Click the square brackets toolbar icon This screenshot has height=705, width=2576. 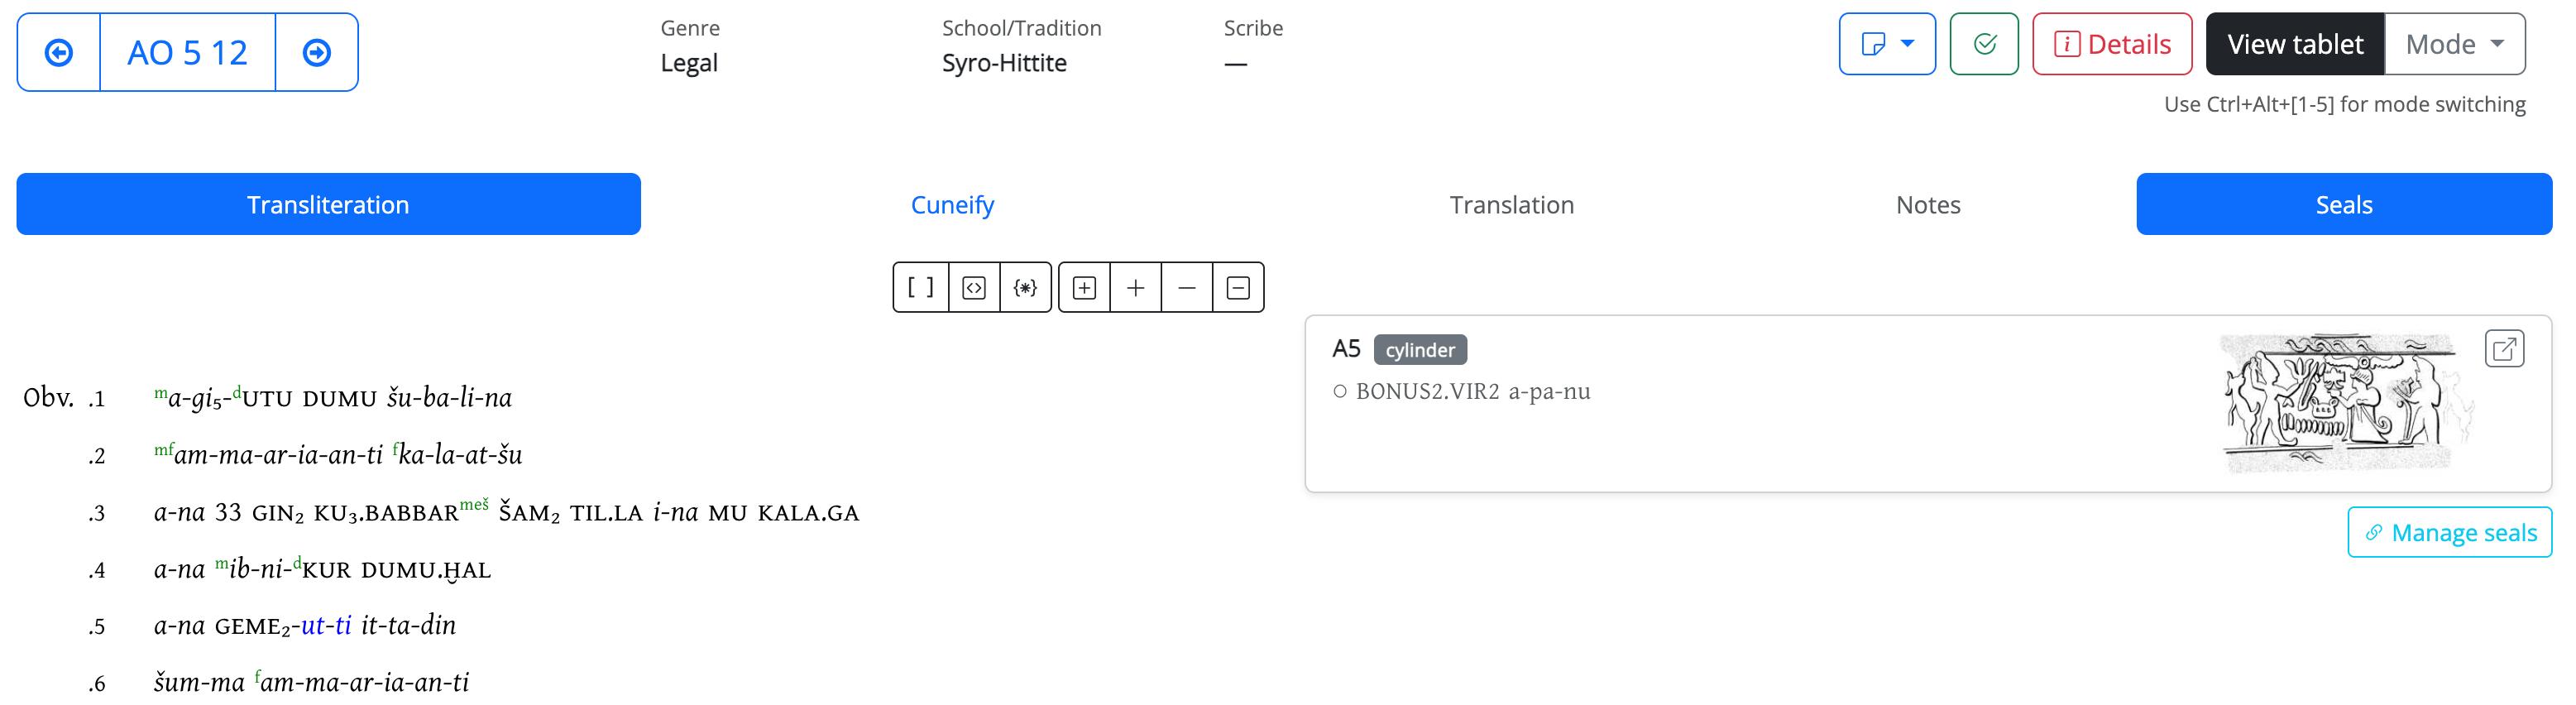(921, 288)
